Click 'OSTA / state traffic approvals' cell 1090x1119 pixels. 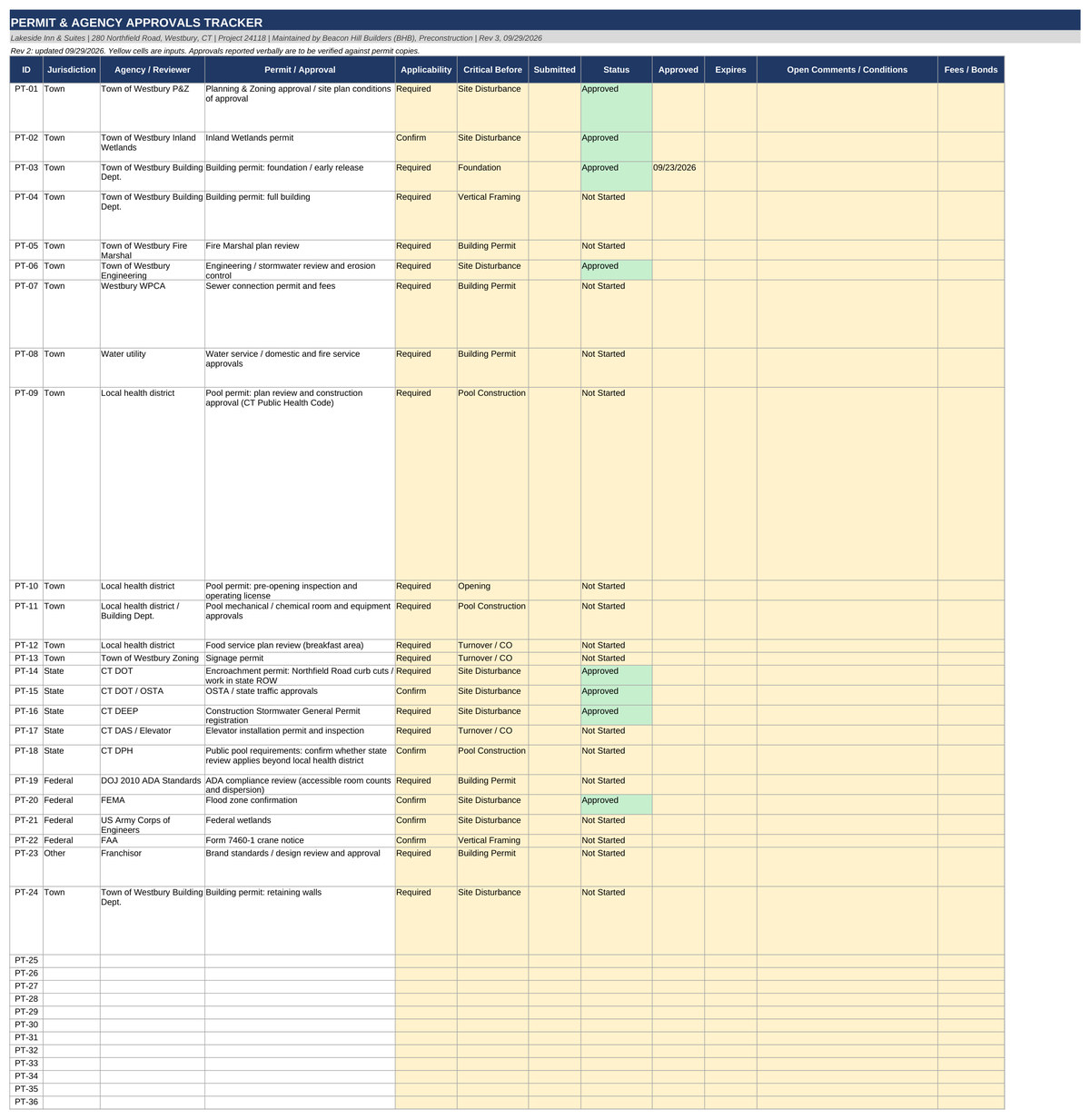[x=300, y=695]
